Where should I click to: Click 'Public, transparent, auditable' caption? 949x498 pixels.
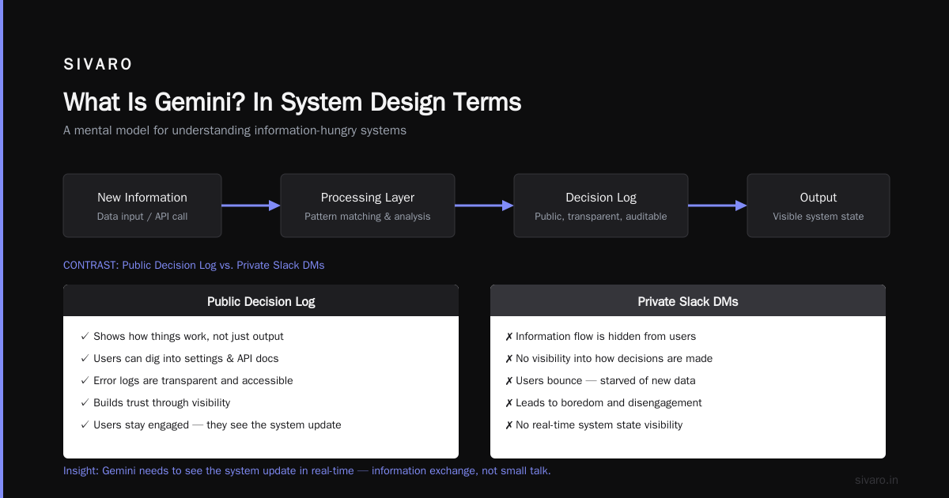(601, 217)
